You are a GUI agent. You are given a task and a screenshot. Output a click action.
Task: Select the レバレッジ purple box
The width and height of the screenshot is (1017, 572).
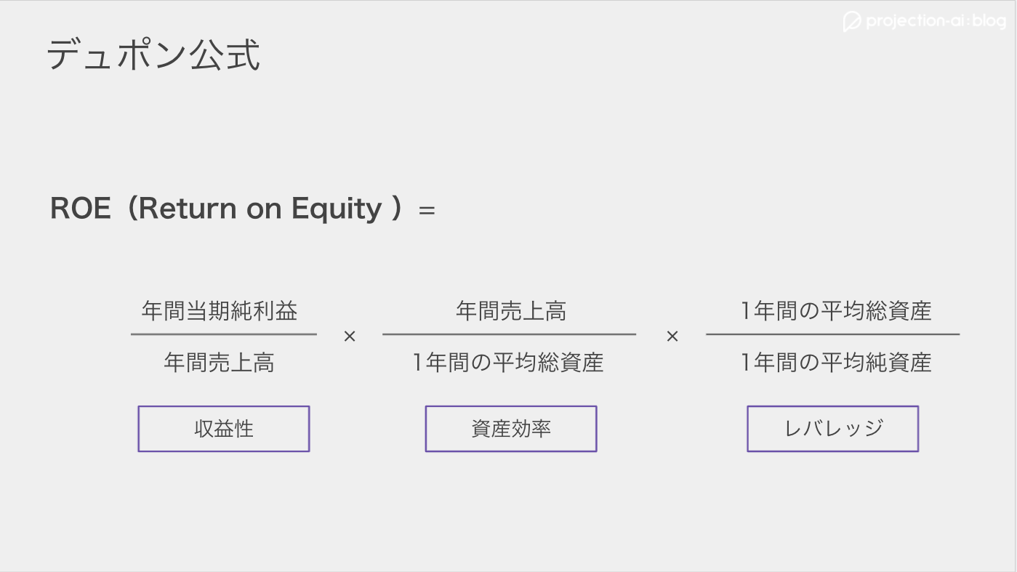833,429
